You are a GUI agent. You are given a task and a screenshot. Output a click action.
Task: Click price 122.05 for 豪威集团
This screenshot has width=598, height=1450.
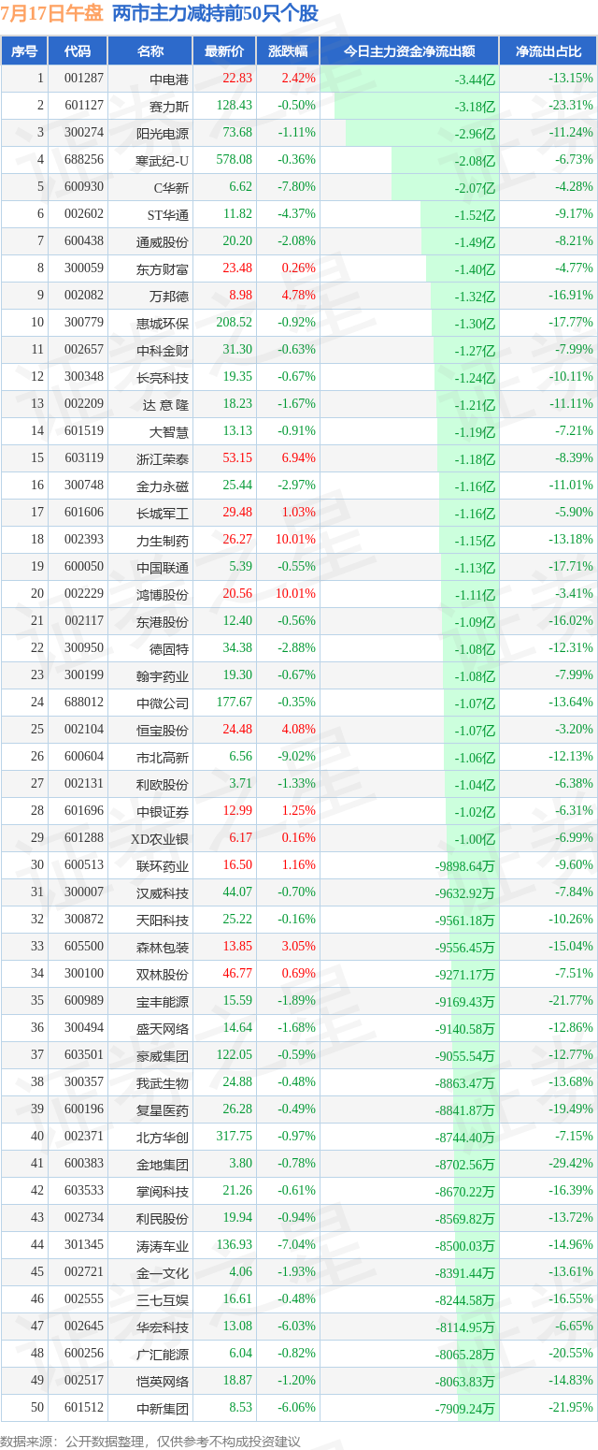(235, 1055)
